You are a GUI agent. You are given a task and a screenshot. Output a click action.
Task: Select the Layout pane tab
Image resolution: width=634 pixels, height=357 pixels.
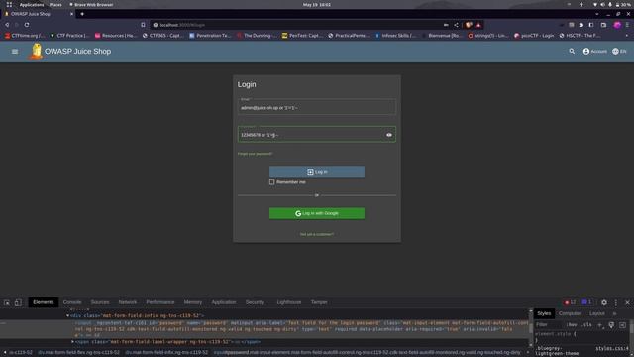click(x=596, y=313)
